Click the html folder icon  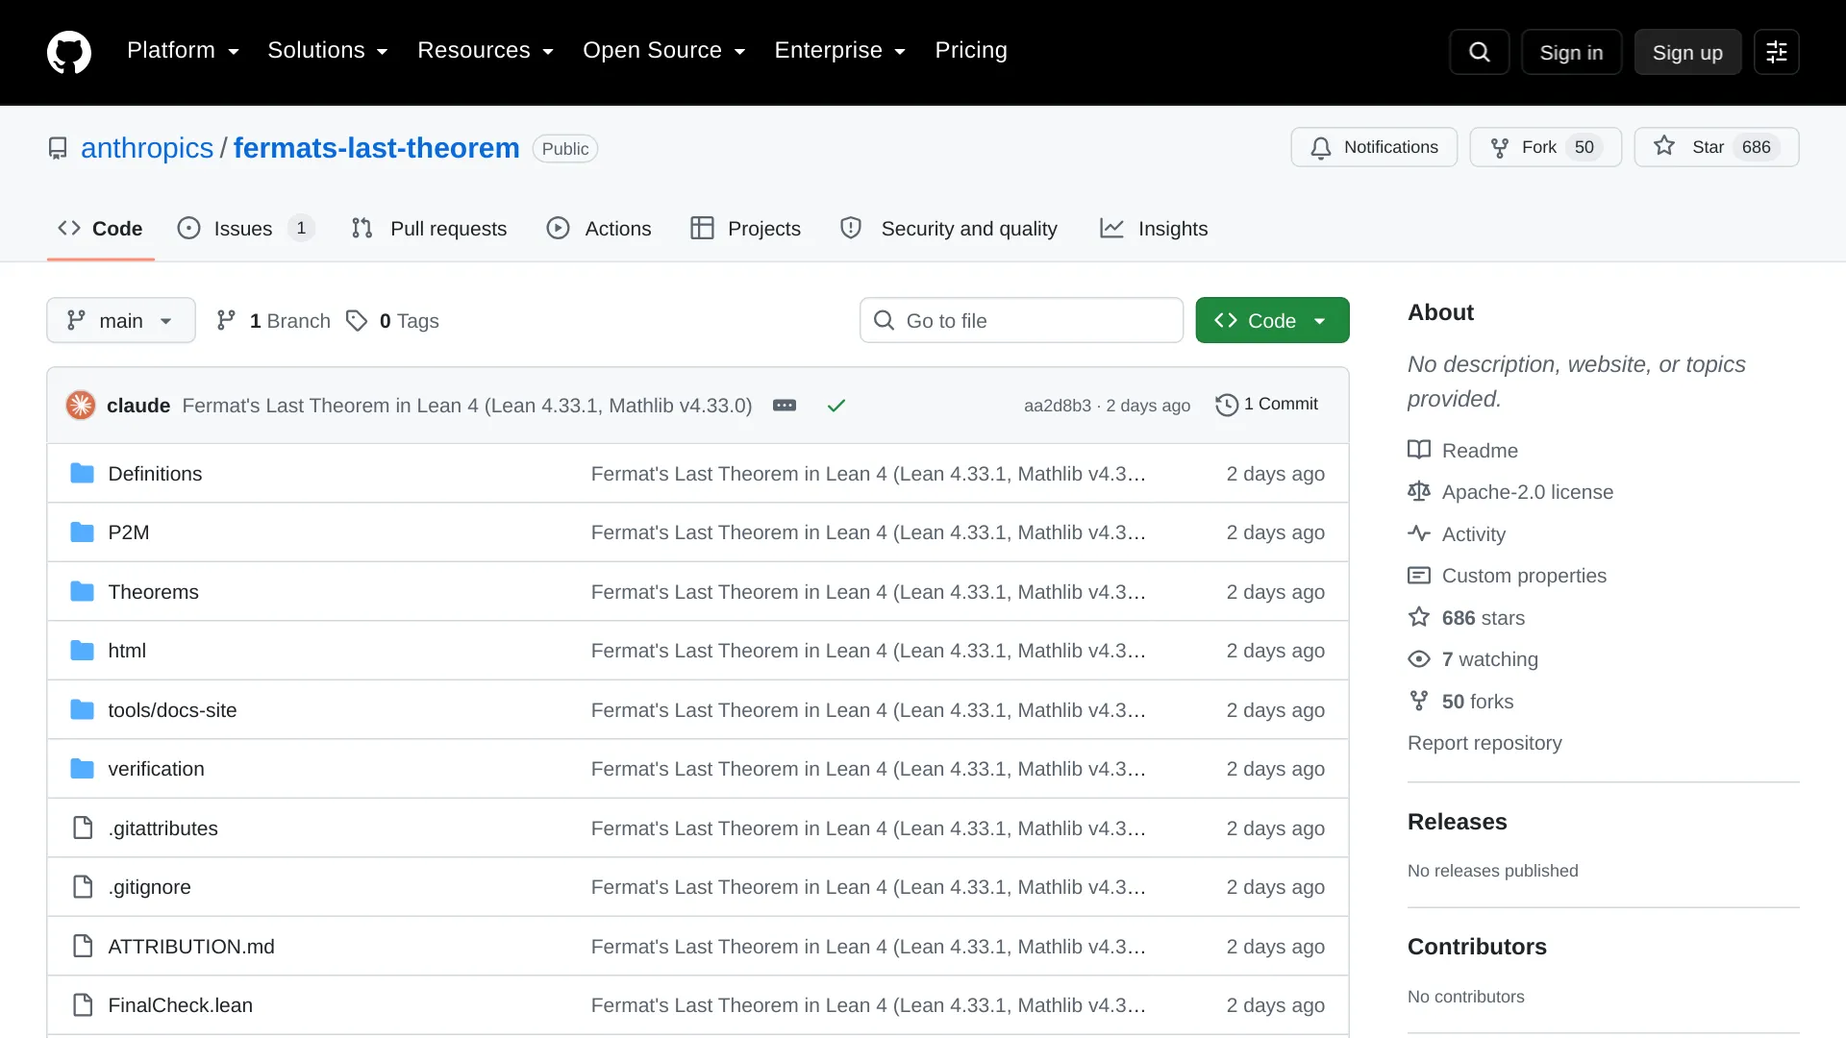click(x=83, y=651)
